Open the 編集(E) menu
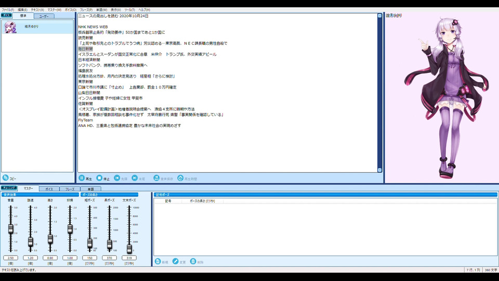Viewport: 499px width, 281px height. click(22, 10)
